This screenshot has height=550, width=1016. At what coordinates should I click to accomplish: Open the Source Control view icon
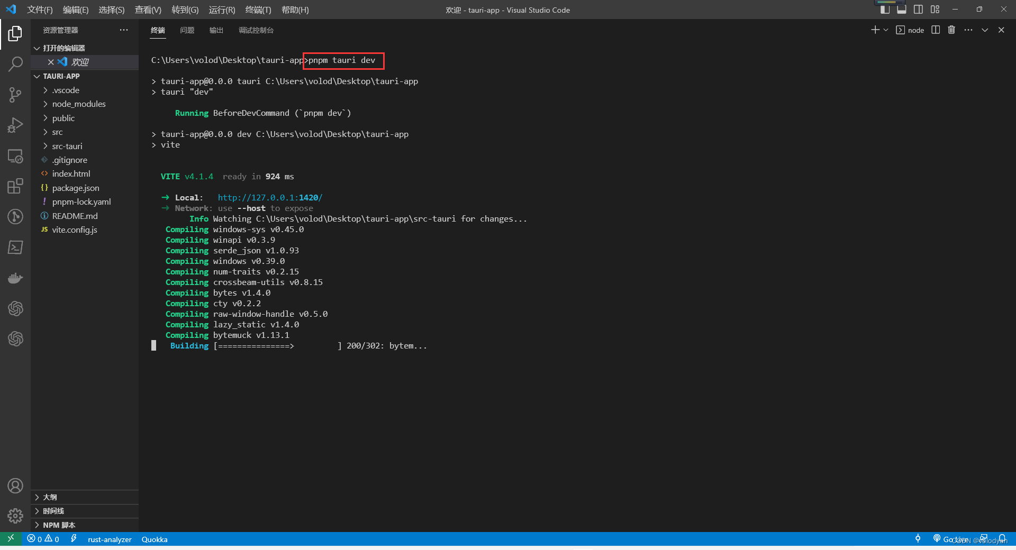(x=15, y=95)
